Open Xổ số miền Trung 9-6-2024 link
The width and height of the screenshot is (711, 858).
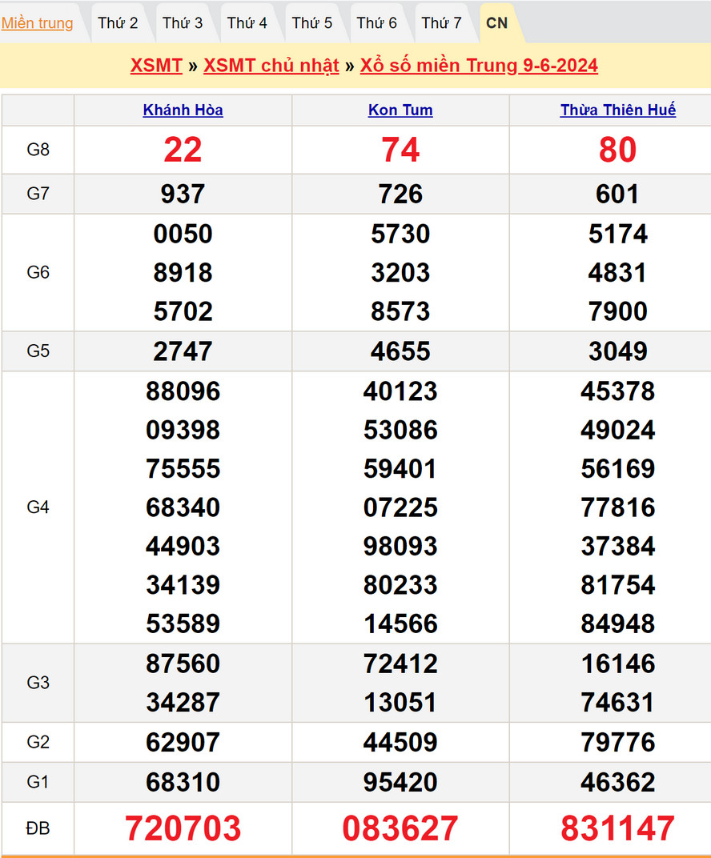coord(479,66)
